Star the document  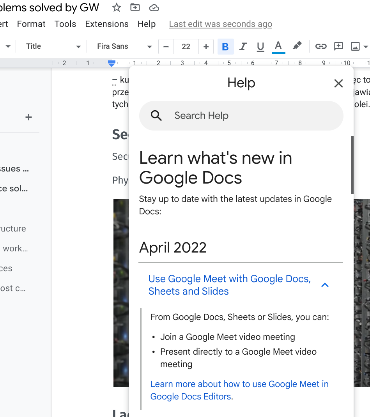tap(117, 7)
